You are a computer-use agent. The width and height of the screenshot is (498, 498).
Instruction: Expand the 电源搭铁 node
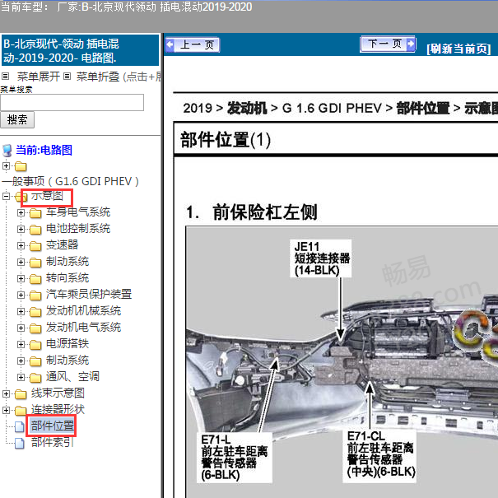pyautogui.click(x=21, y=345)
